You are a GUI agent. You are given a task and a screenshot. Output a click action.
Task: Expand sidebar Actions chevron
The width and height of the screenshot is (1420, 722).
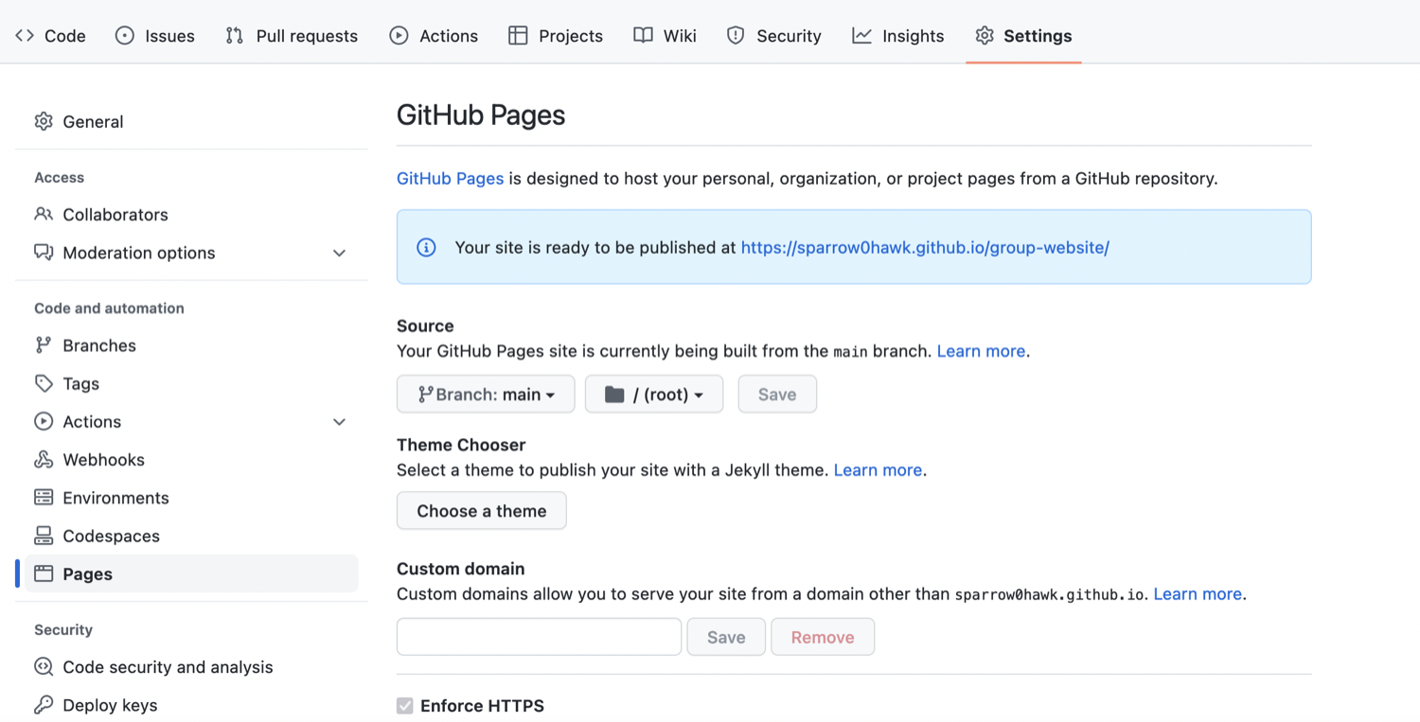pyautogui.click(x=339, y=422)
